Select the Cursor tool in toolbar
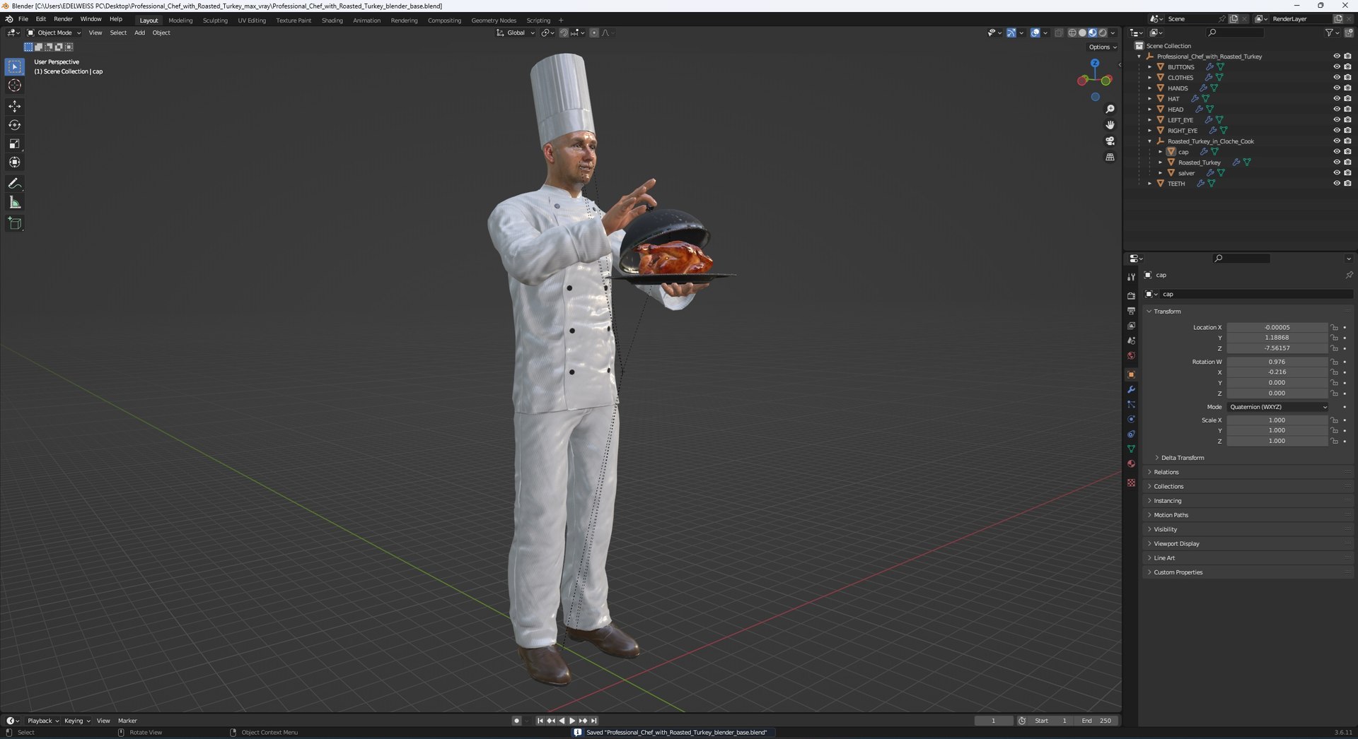The image size is (1358, 739). [14, 85]
